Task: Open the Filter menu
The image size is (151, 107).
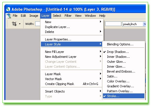Action: [68, 16]
